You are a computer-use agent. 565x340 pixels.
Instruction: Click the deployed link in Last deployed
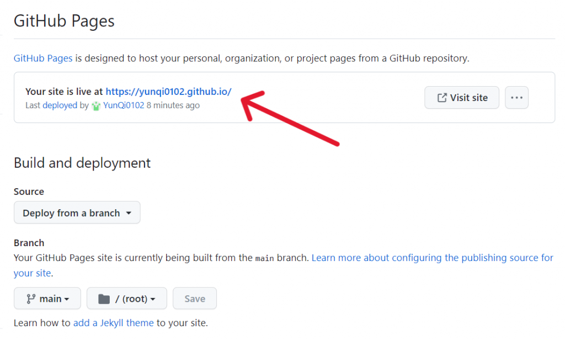(x=60, y=105)
